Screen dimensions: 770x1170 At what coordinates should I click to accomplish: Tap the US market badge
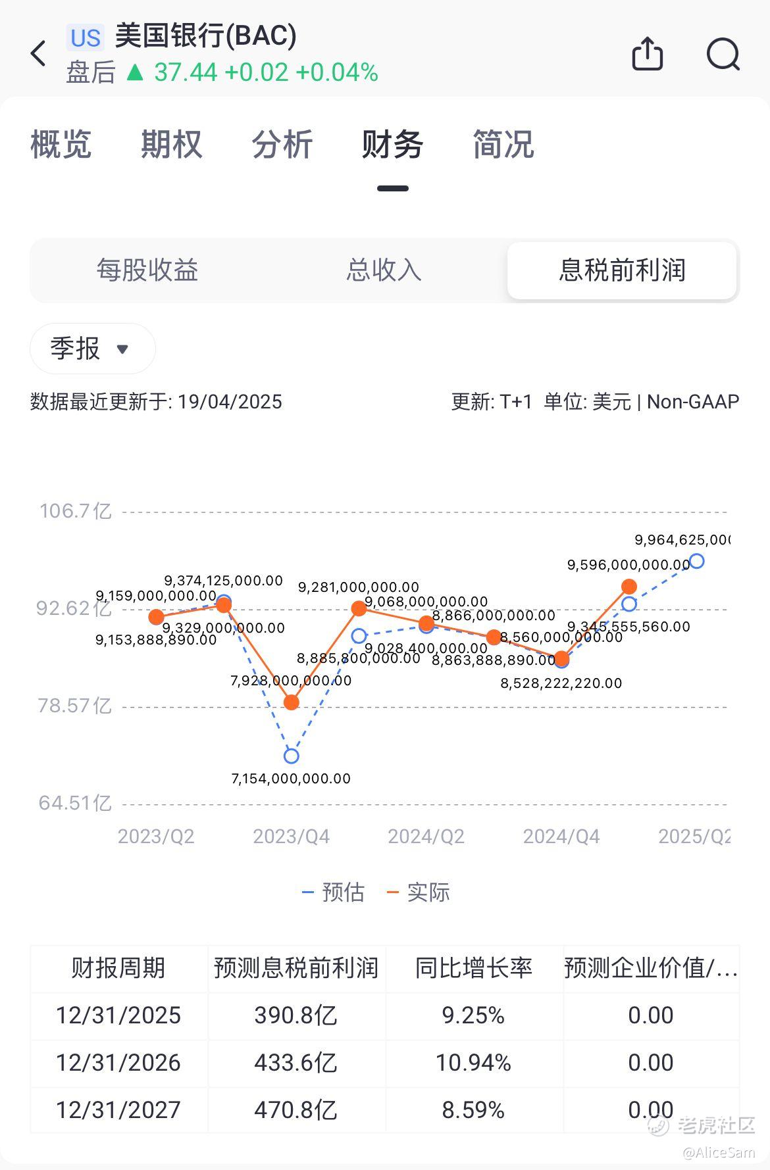86,37
